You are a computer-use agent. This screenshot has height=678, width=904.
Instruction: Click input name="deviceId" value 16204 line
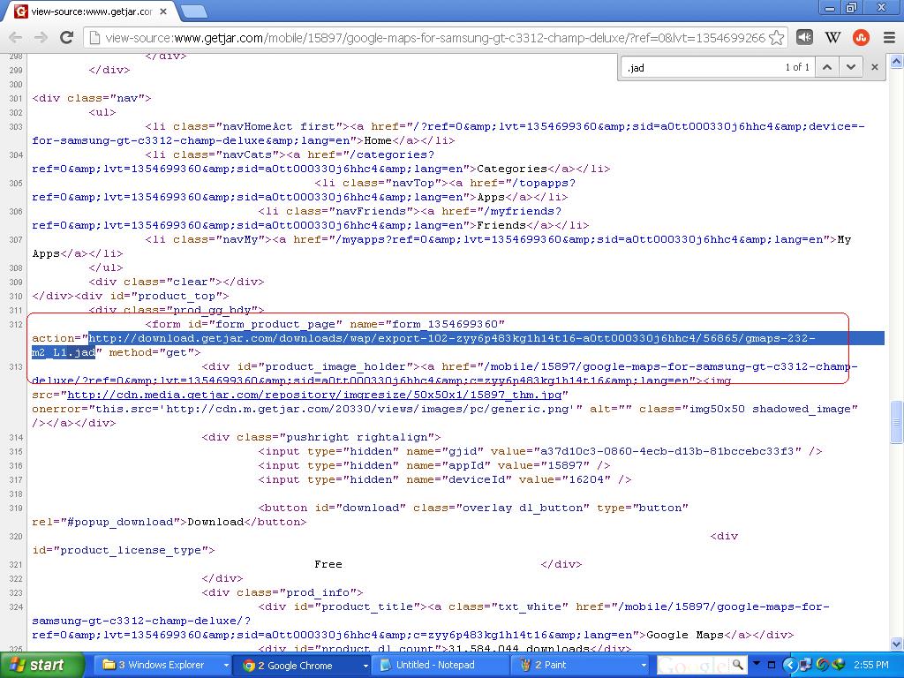click(x=445, y=479)
